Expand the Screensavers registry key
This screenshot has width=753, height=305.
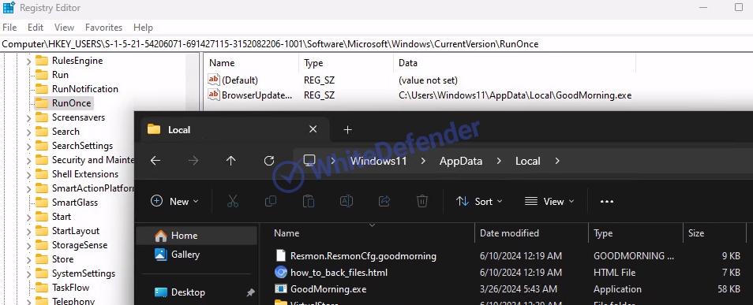click(x=29, y=117)
